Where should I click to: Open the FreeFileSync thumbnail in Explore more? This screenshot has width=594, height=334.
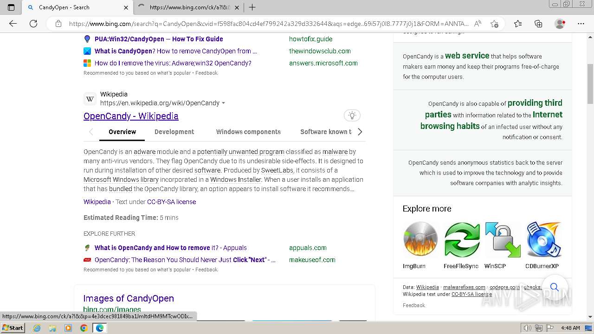pos(462,239)
